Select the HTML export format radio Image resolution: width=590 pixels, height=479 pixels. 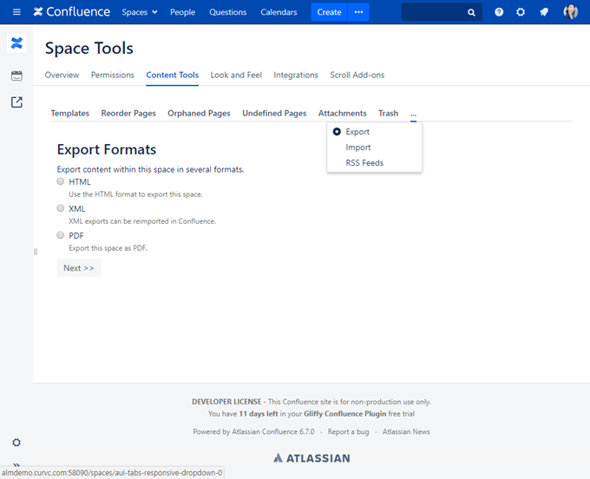click(60, 181)
